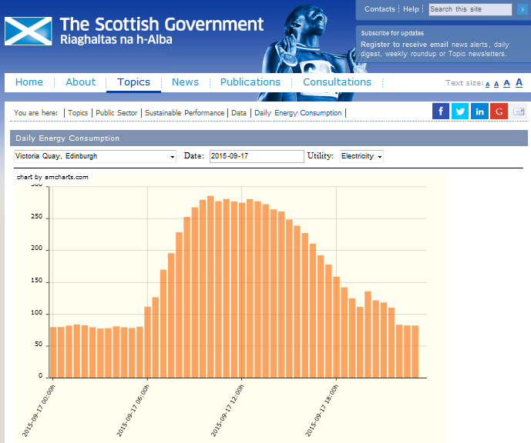Click the Contacts link in header
The height and width of the screenshot is (443, 531).
pos(379,9)
